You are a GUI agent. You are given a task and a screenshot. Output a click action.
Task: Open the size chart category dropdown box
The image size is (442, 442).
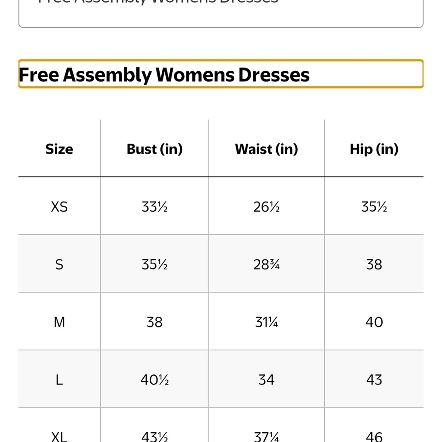click(x=221, y=14)
